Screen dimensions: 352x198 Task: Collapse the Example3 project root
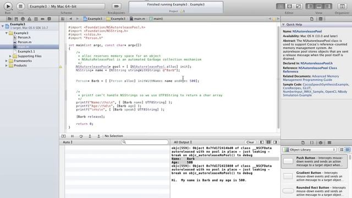2,26
